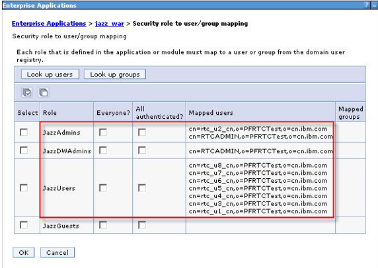This screenshot has width=378, height=268.
Task: Tick the Select checkbox for JazzGuests
Action: (24, 225)
